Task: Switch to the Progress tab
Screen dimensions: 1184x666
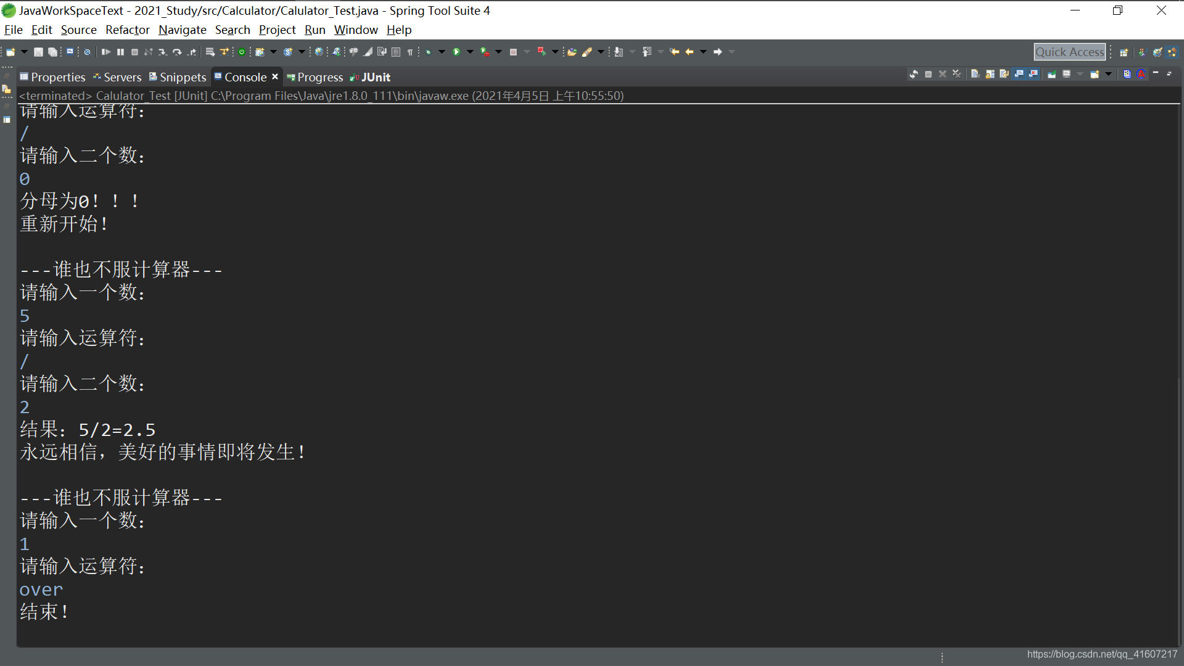Action: [x=315, y=77]
